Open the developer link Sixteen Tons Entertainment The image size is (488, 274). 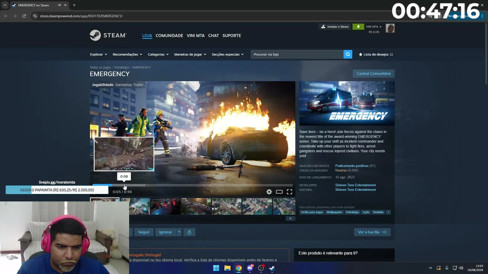point(355,185)
